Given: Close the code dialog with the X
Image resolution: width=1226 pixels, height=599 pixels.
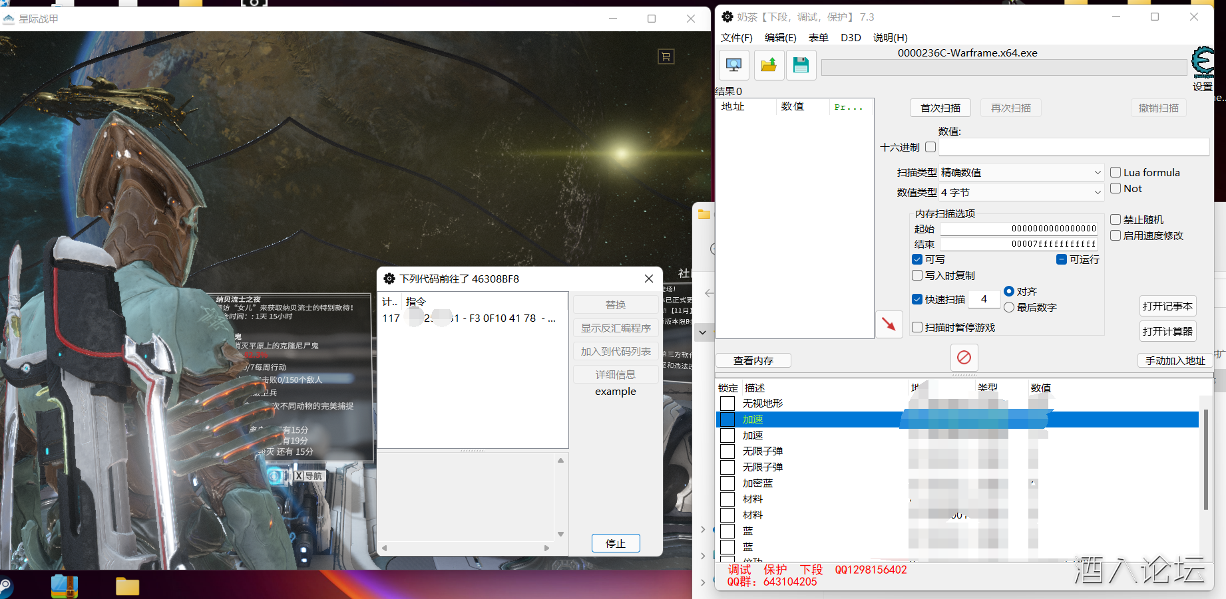Looking at the screenshot, I should (x=649, y=279).
